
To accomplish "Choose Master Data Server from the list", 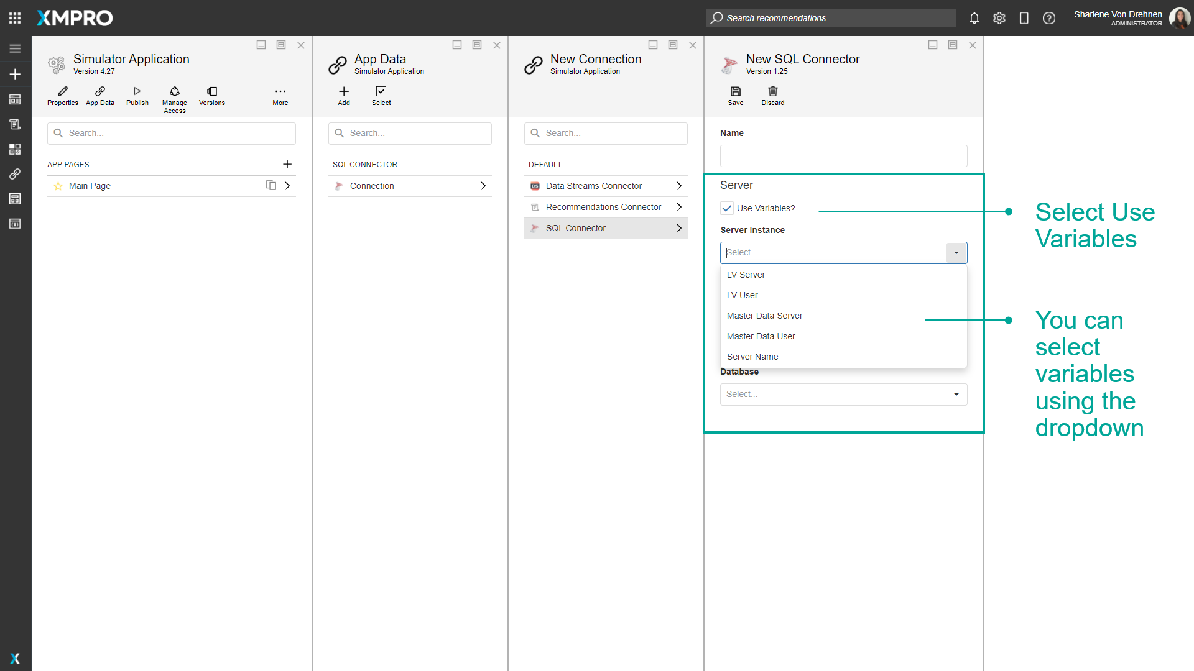I will point(764,316).
